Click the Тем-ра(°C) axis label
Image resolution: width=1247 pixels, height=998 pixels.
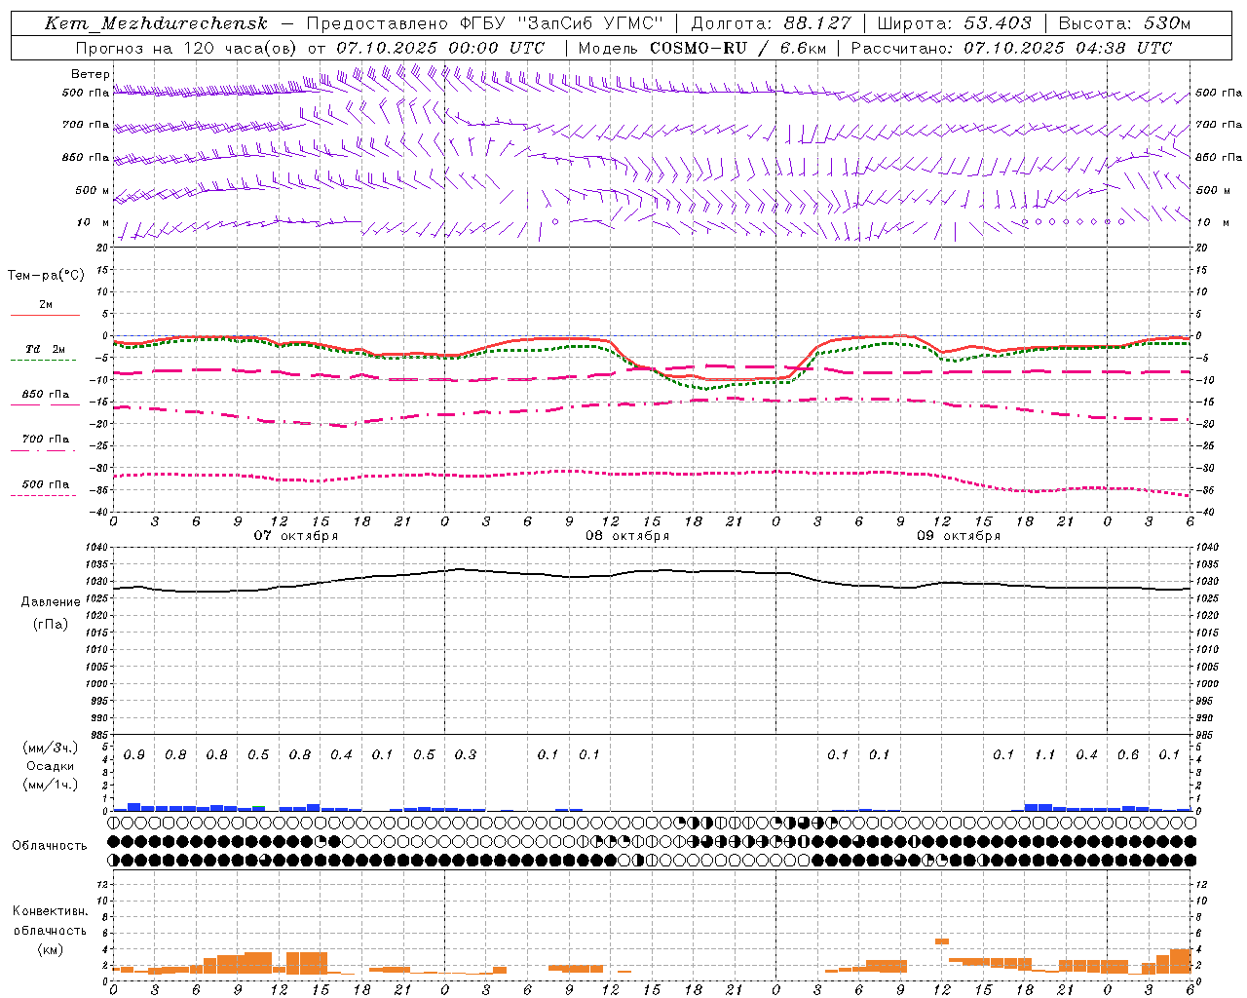46,276
